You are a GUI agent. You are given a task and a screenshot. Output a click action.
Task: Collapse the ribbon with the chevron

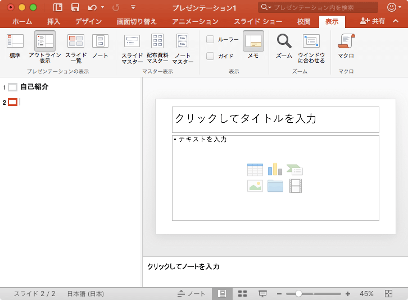point(396,21)
